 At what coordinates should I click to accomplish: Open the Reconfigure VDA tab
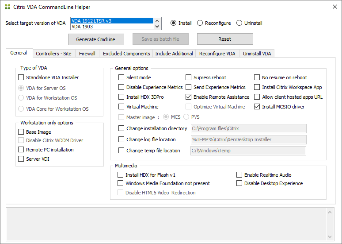coord(217,54)
